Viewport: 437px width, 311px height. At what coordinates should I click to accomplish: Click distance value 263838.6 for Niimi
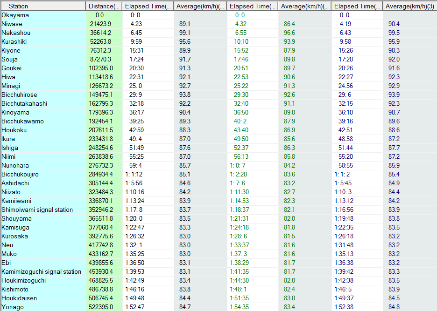point(100,157)
